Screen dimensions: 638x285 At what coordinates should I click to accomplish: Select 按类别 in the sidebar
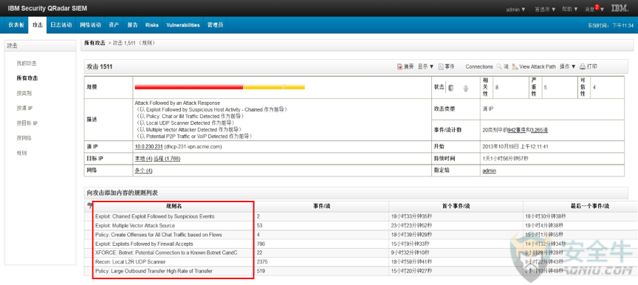[24, 93]
